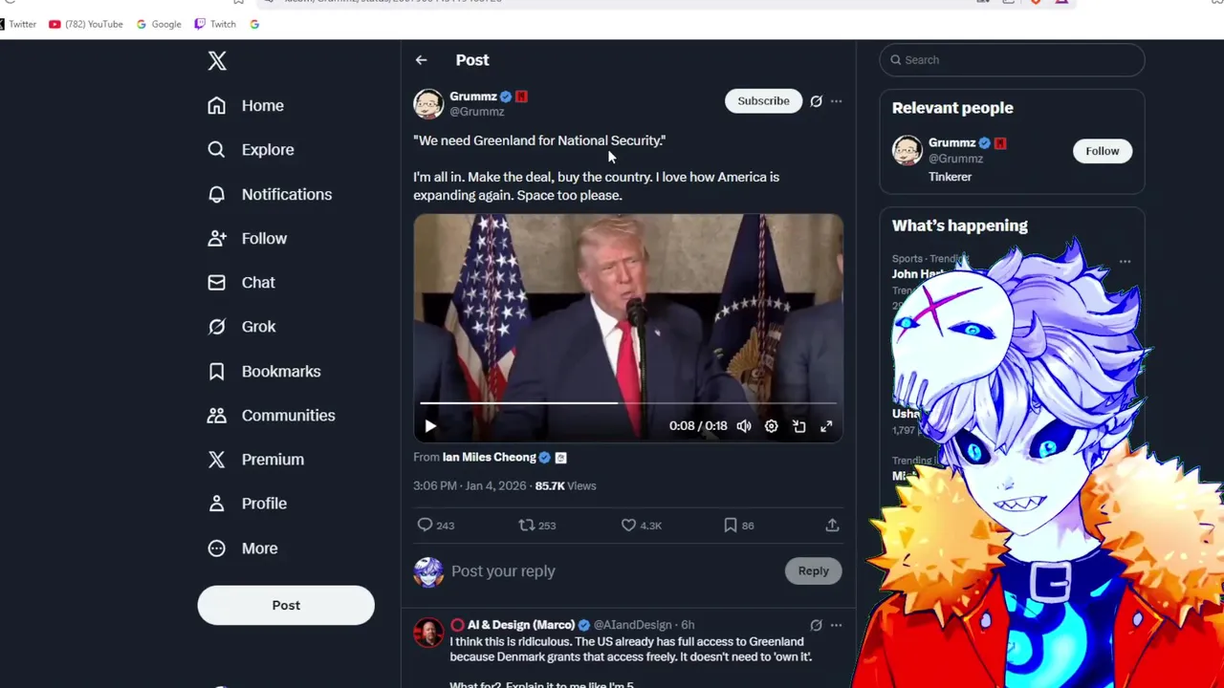Like the Grummz post
1224x688 pixels.
[628, 525]
